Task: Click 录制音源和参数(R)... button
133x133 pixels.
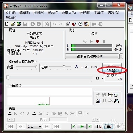Action: click(92, 56)
